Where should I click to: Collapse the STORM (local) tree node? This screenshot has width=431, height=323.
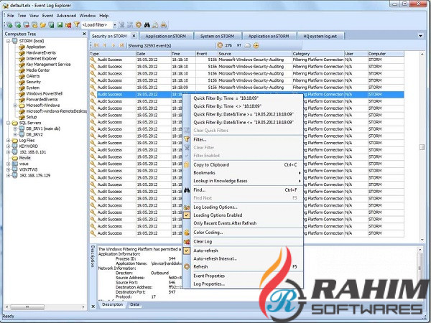coord(8,41)
